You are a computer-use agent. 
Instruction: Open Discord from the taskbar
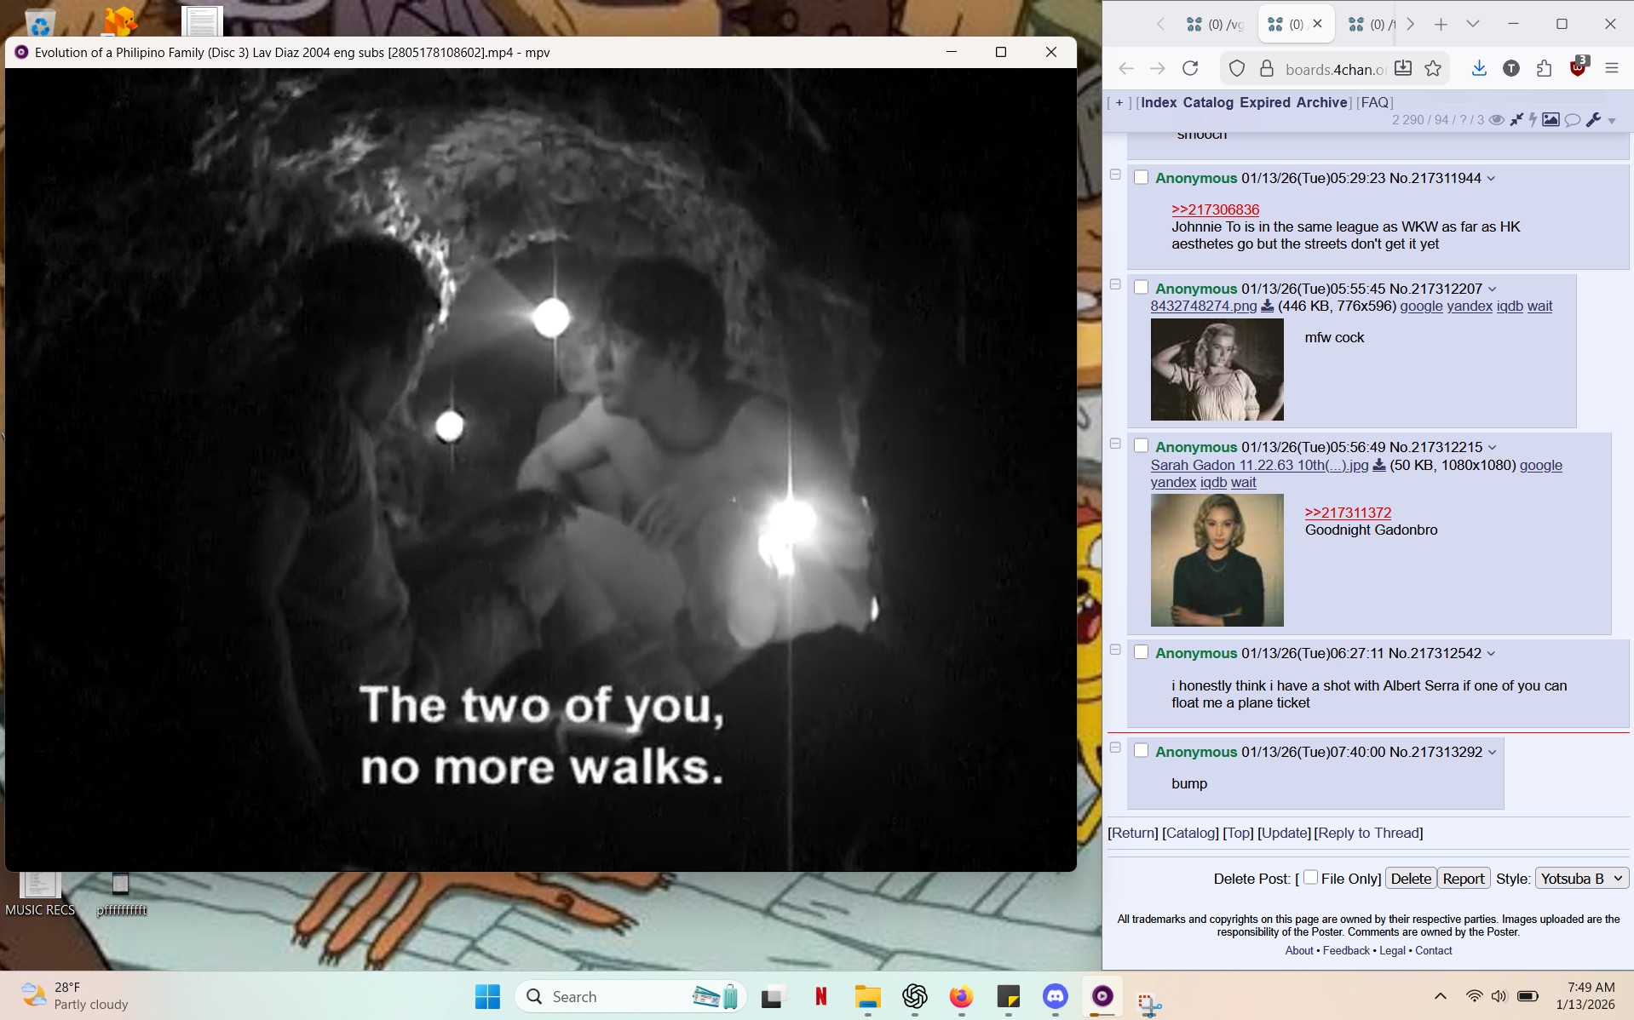coord(1056,996)
